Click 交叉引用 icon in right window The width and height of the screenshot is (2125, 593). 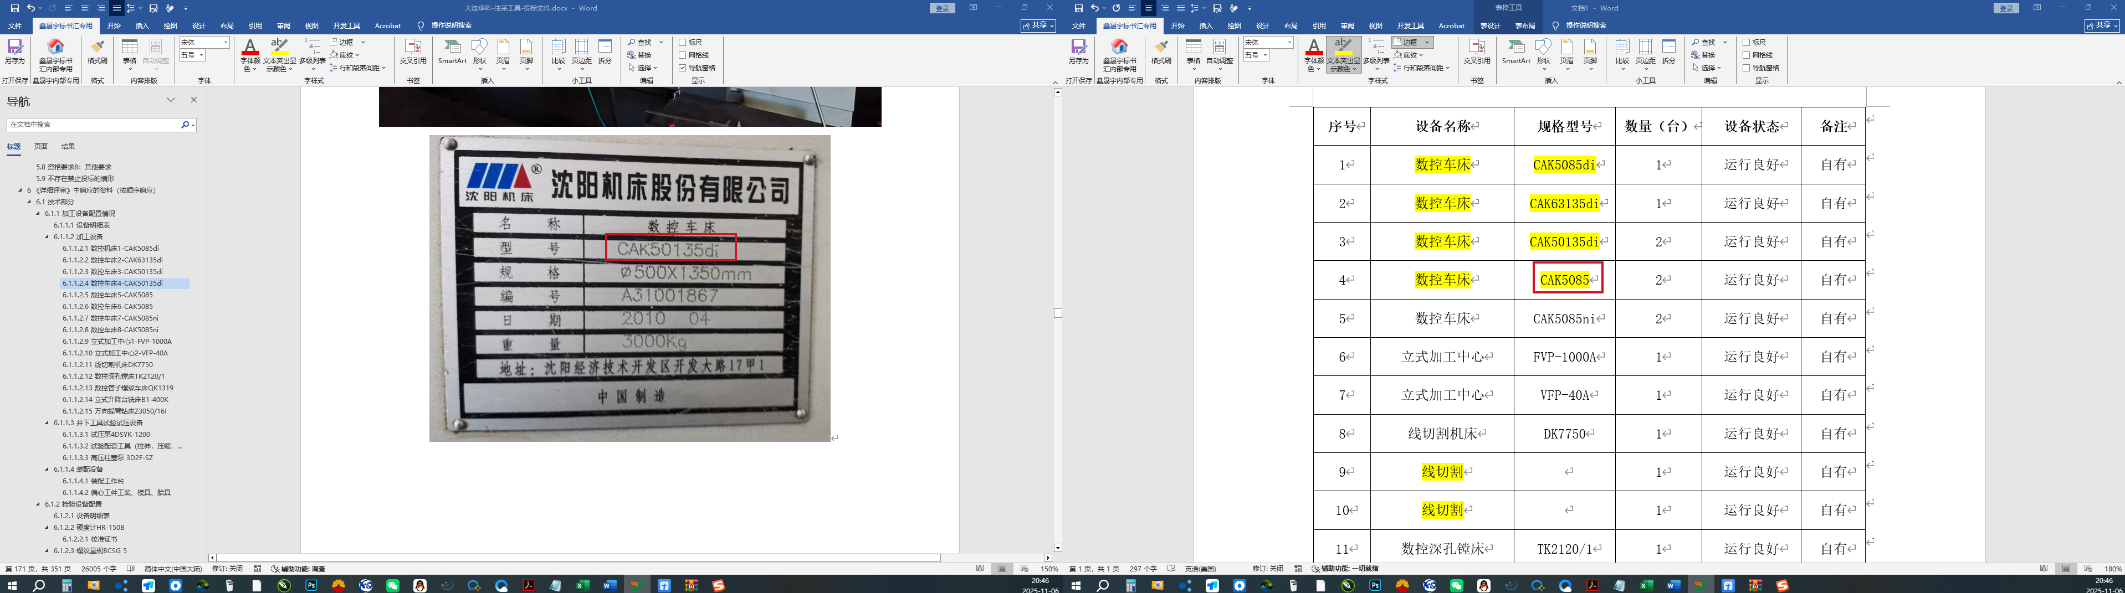coord(1477,52)
